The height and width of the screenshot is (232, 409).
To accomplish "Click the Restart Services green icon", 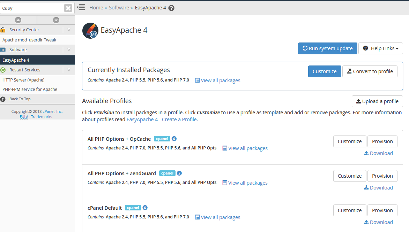I will (3, 70).
